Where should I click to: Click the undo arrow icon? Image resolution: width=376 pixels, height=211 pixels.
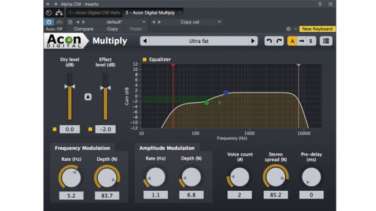(x=270, y=41)
